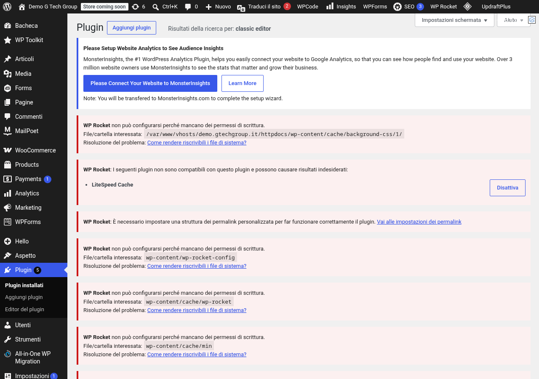The height and width of the screenshot is (379, 539).
Task: Click the Products box icon
Action: click(8, 165)
